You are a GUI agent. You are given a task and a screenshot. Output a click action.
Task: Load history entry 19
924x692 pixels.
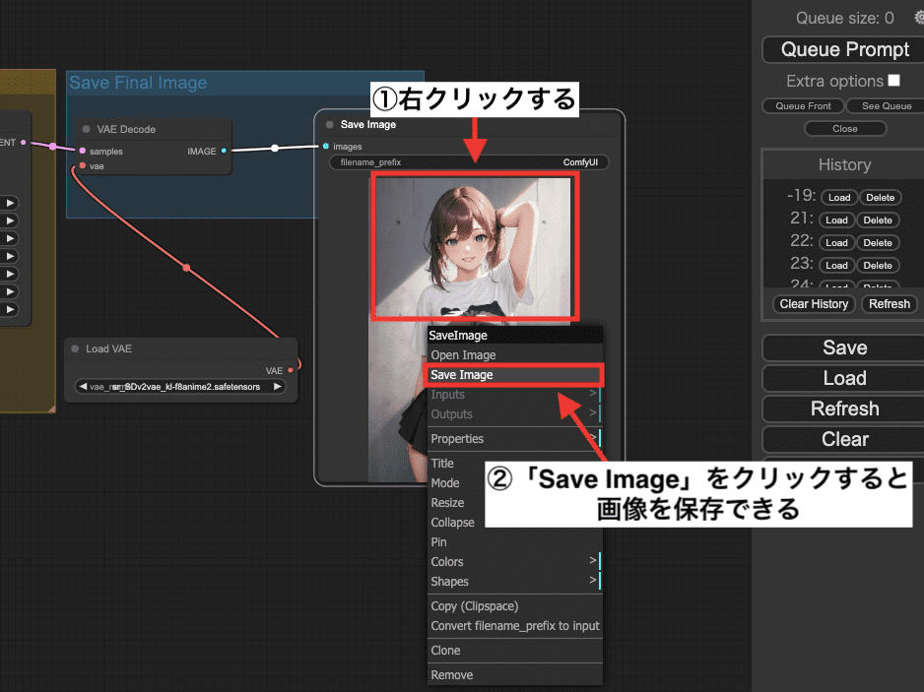point(839,197)
